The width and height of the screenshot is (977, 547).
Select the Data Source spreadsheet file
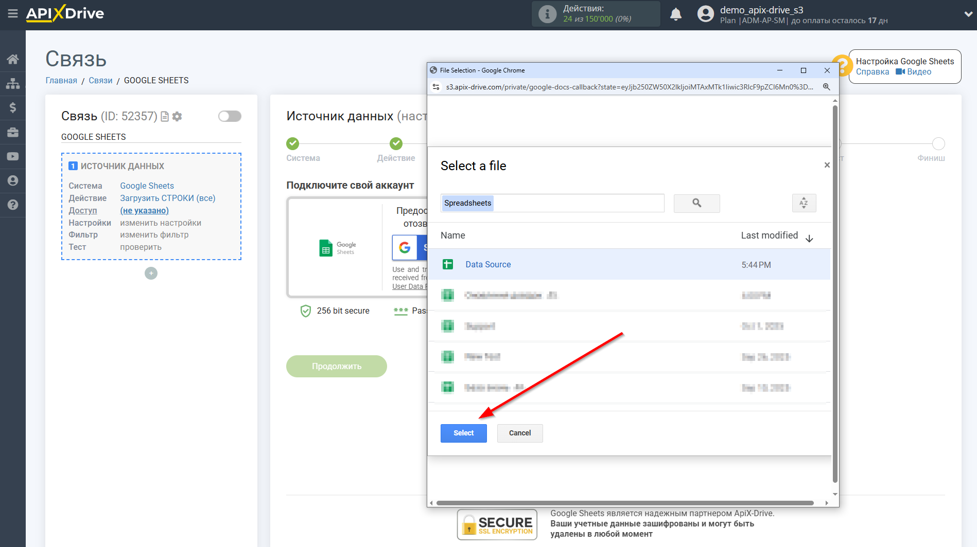[487, 264]
